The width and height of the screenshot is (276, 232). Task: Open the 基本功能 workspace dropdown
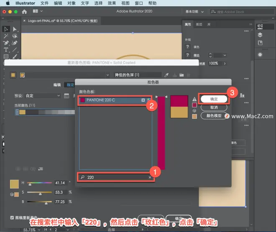194,12
